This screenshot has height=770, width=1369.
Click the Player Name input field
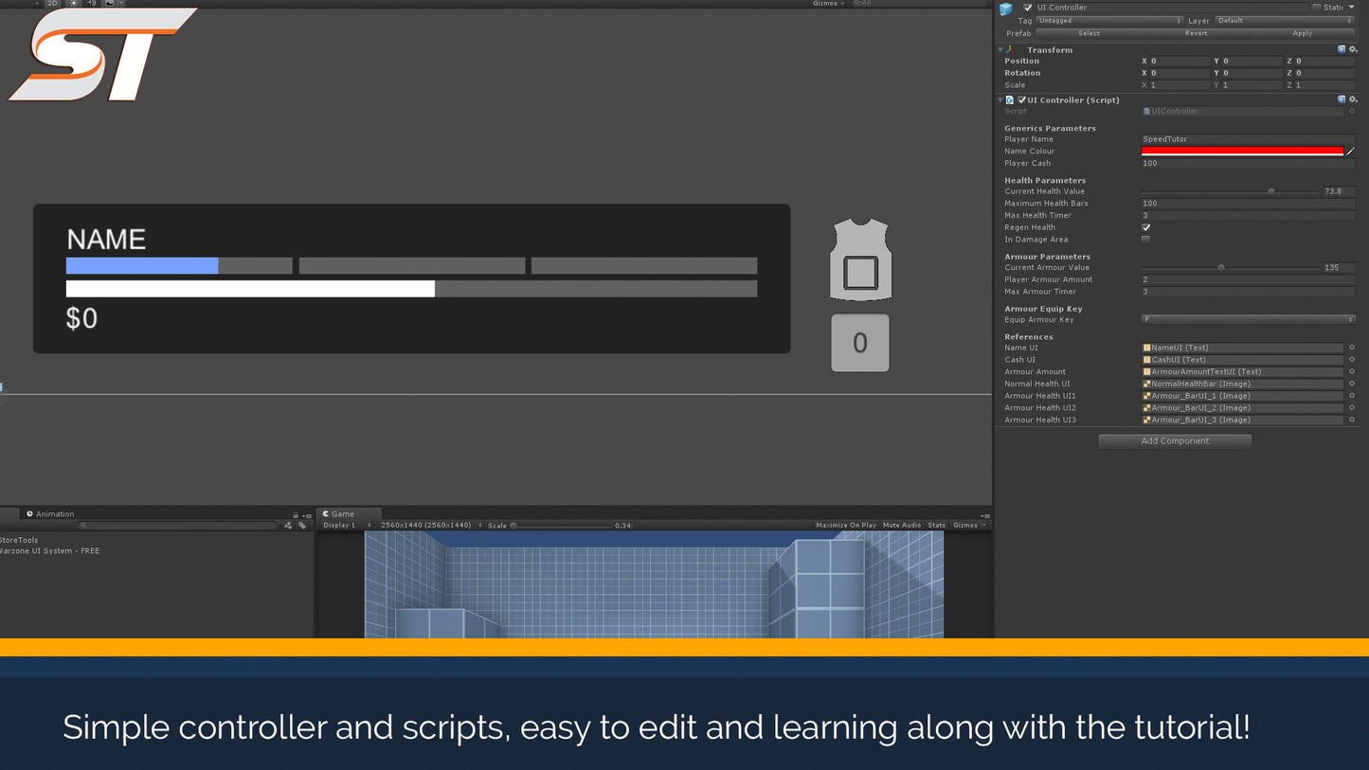(x=1248, y=139)
